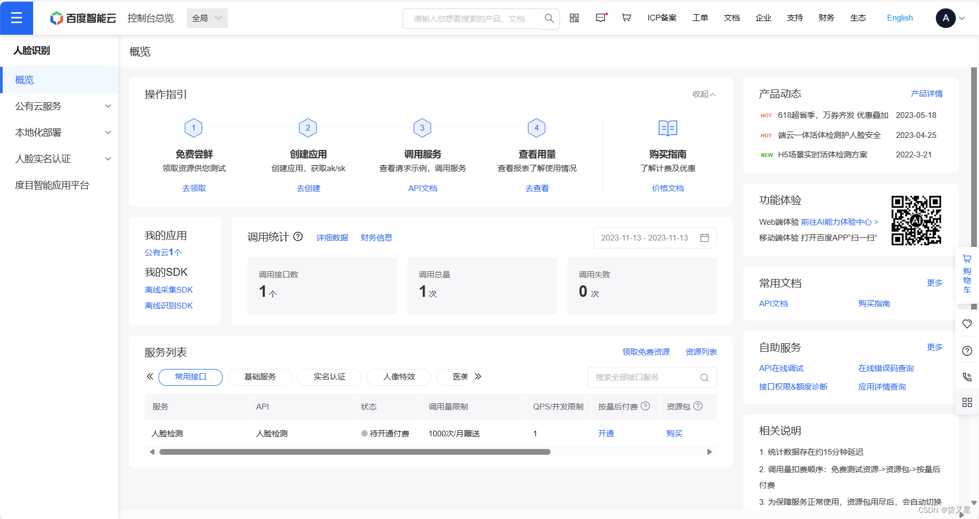Click the pay-as-you-go help icon
The image size is (979, 519).
click(645, 406)
